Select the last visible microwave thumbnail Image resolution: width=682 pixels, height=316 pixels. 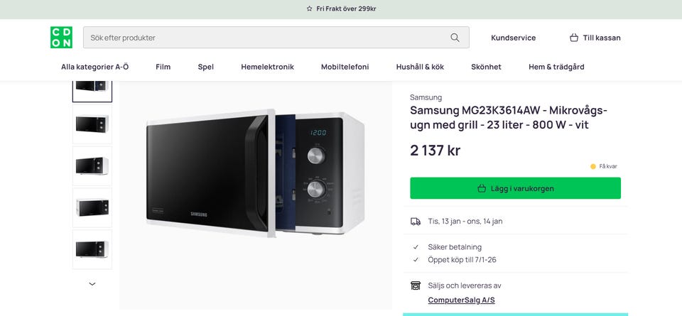tap(92, 249)
